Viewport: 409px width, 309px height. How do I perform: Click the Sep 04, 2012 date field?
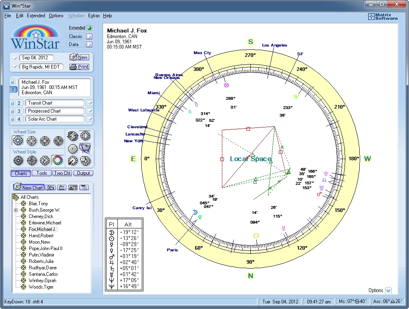pyautogui.click(x=36, y=58)
